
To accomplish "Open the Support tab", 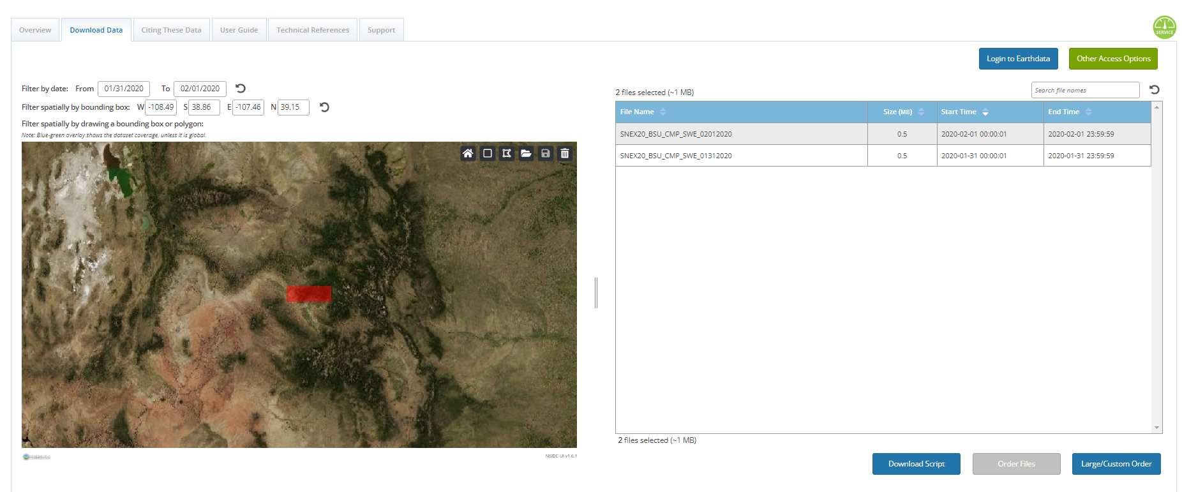I will [x=382, y=30].
